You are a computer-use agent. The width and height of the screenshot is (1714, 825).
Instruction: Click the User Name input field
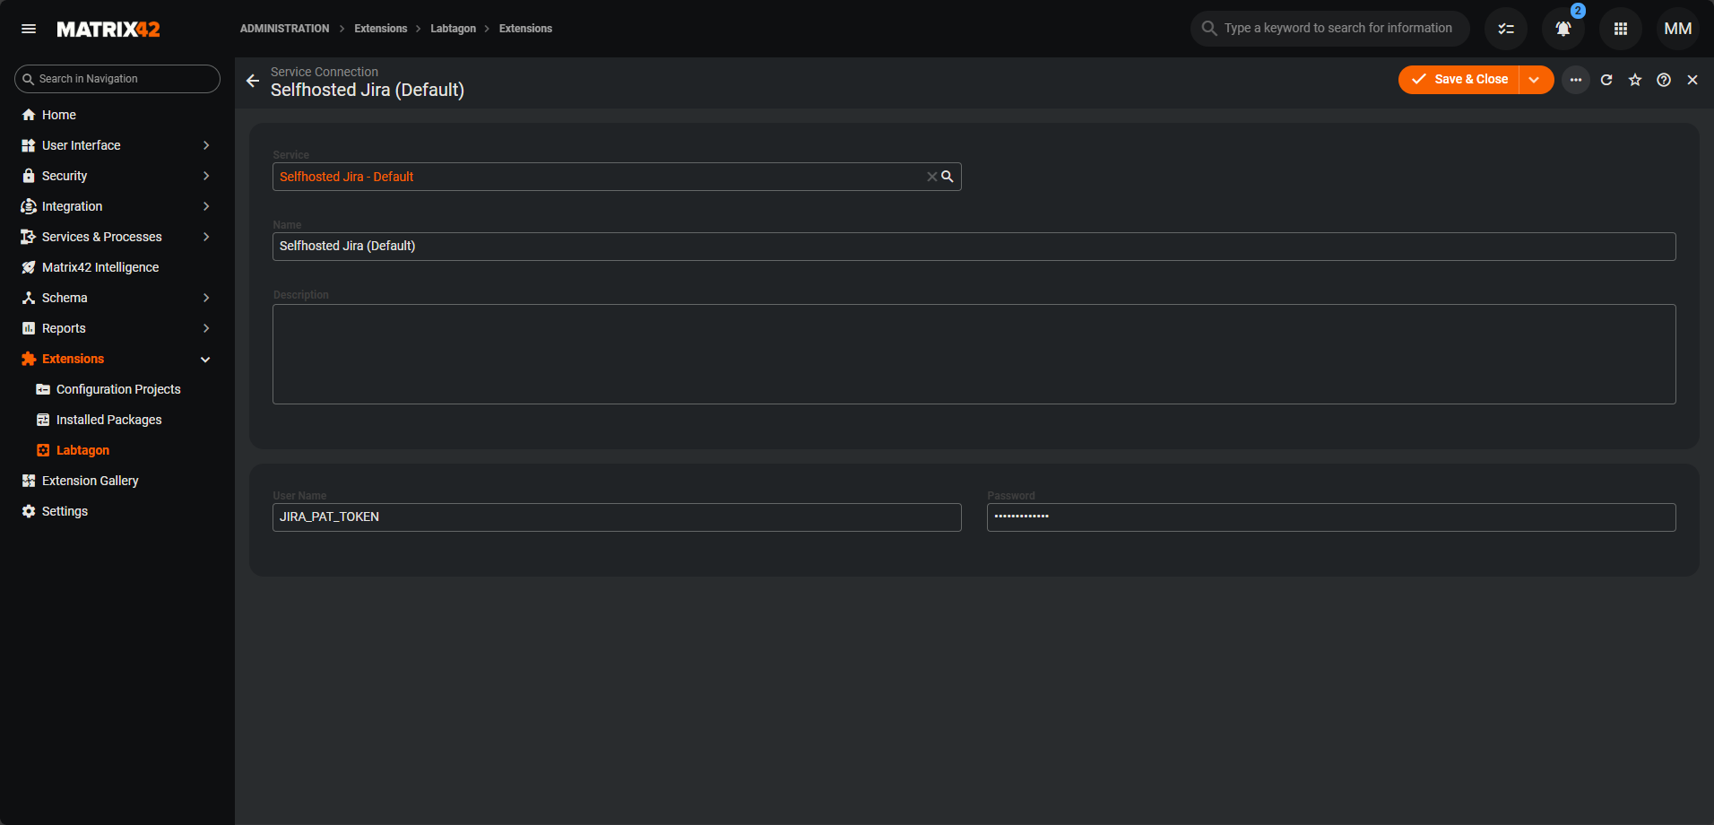(617, 517)
